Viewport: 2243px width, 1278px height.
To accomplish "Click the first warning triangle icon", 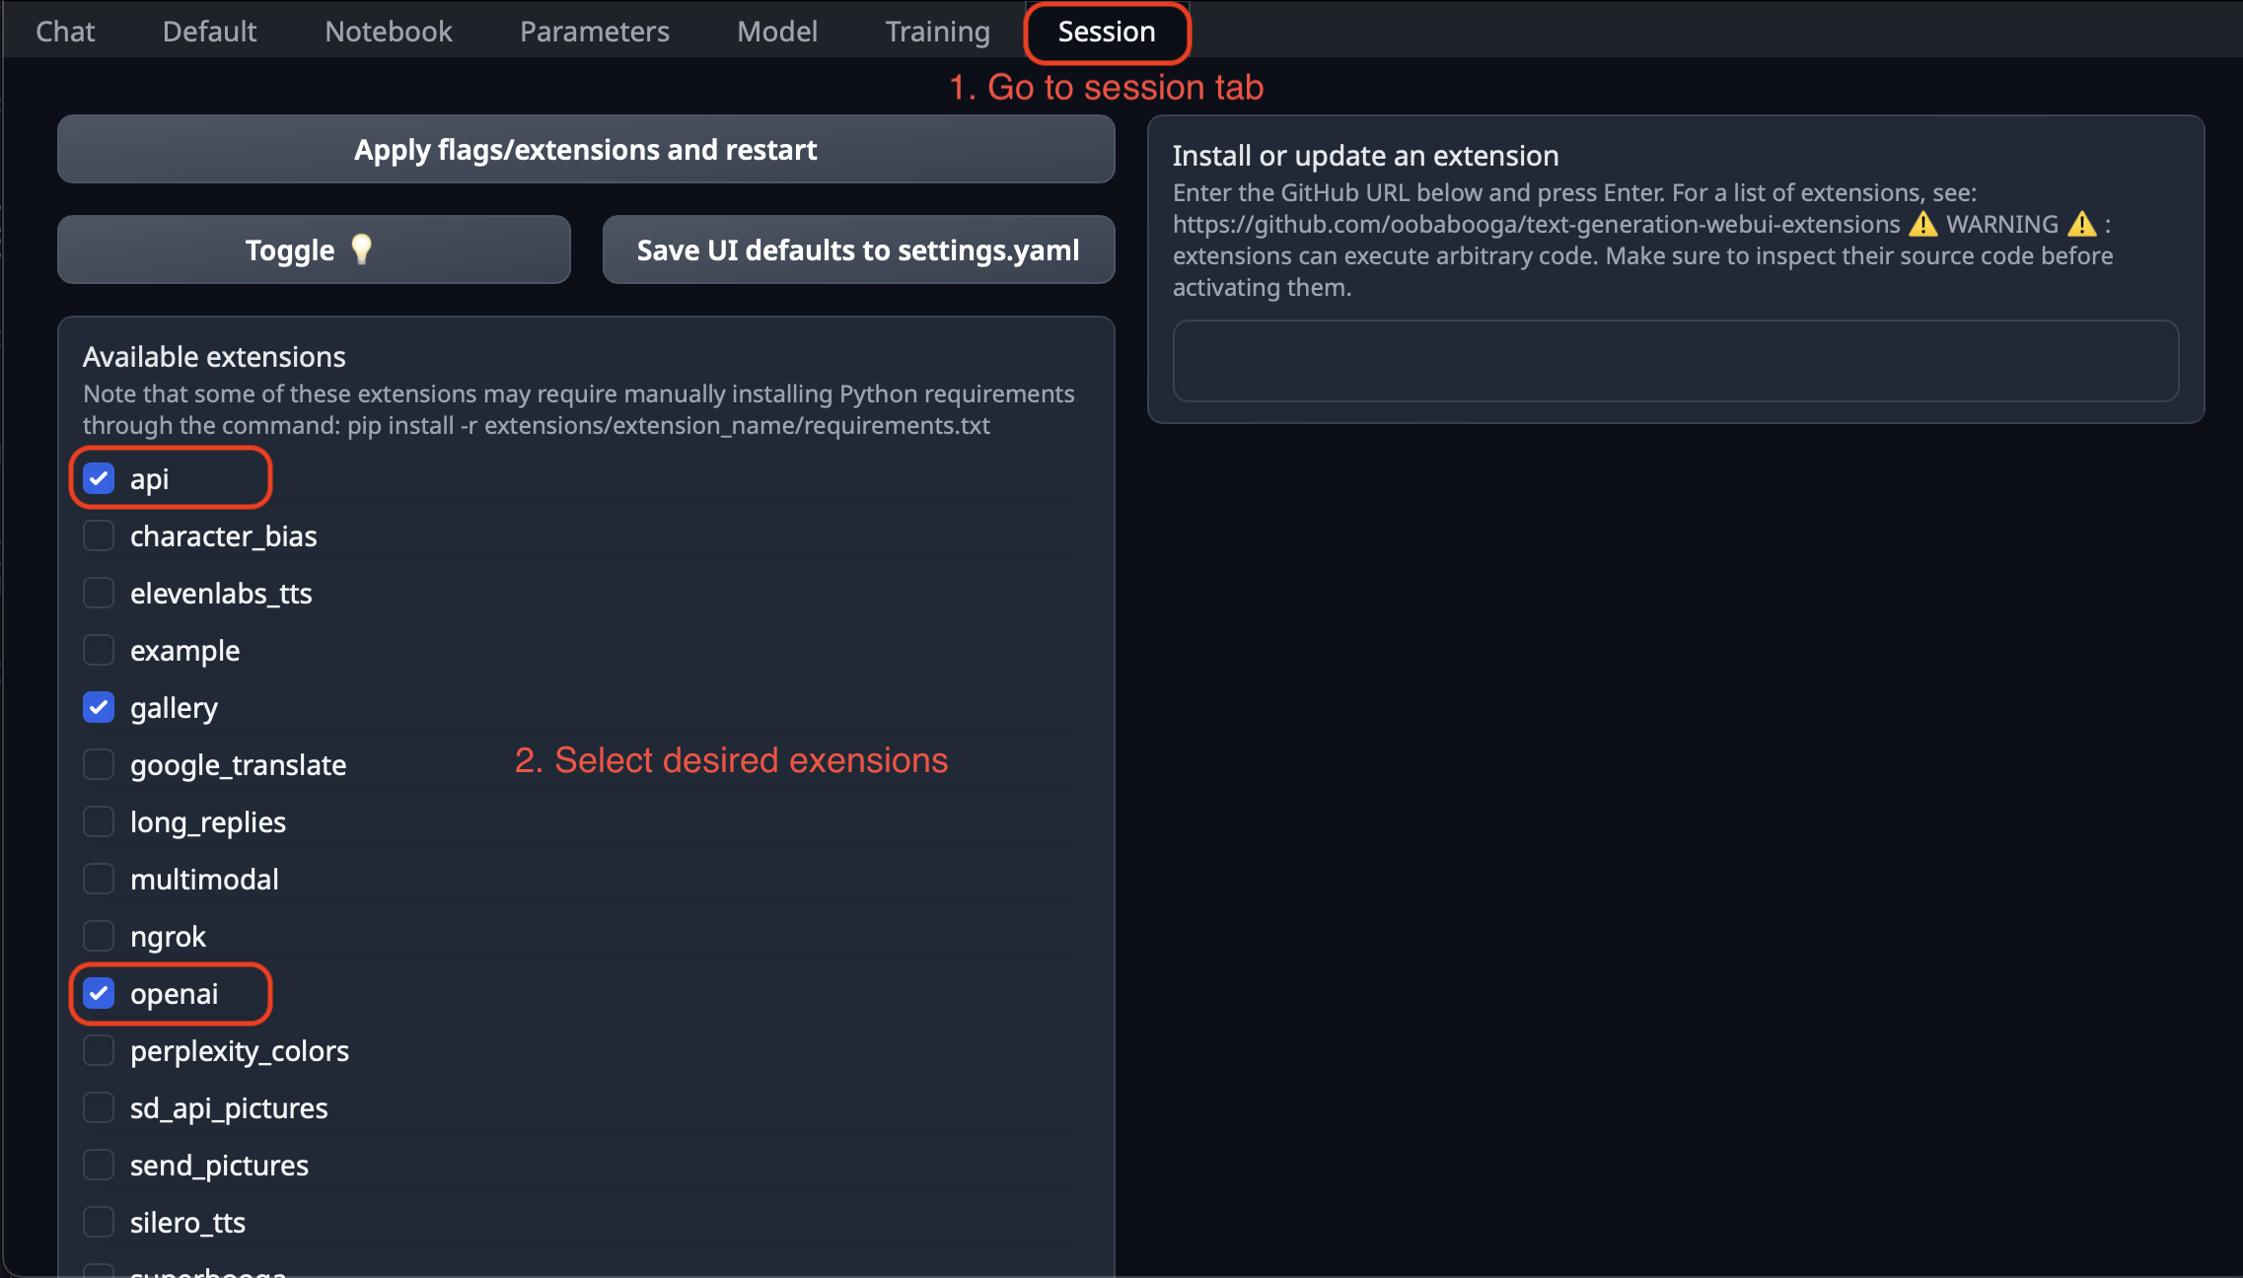I will (1921, 224).
